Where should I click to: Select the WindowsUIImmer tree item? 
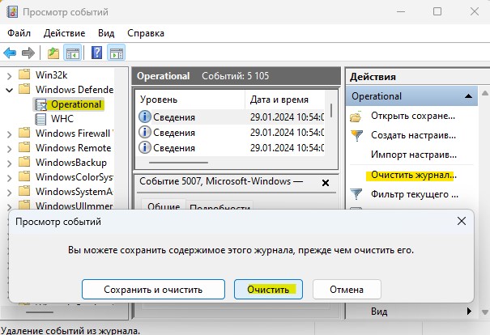(x=75, y=206)
